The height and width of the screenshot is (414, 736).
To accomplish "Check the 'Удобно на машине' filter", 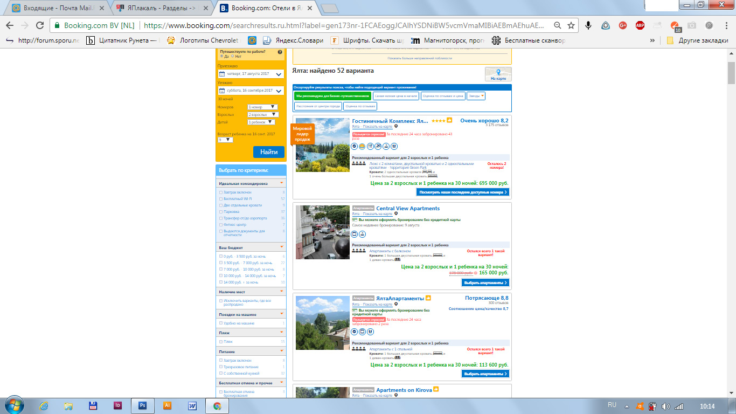I will click(221, 323).
